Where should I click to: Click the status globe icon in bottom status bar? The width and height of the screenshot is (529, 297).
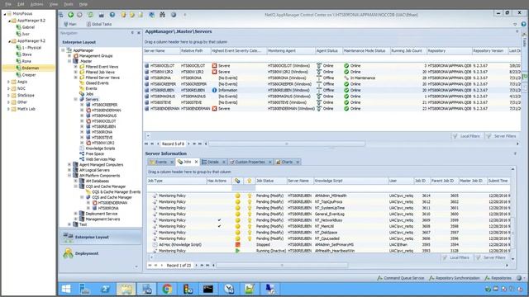519,278
